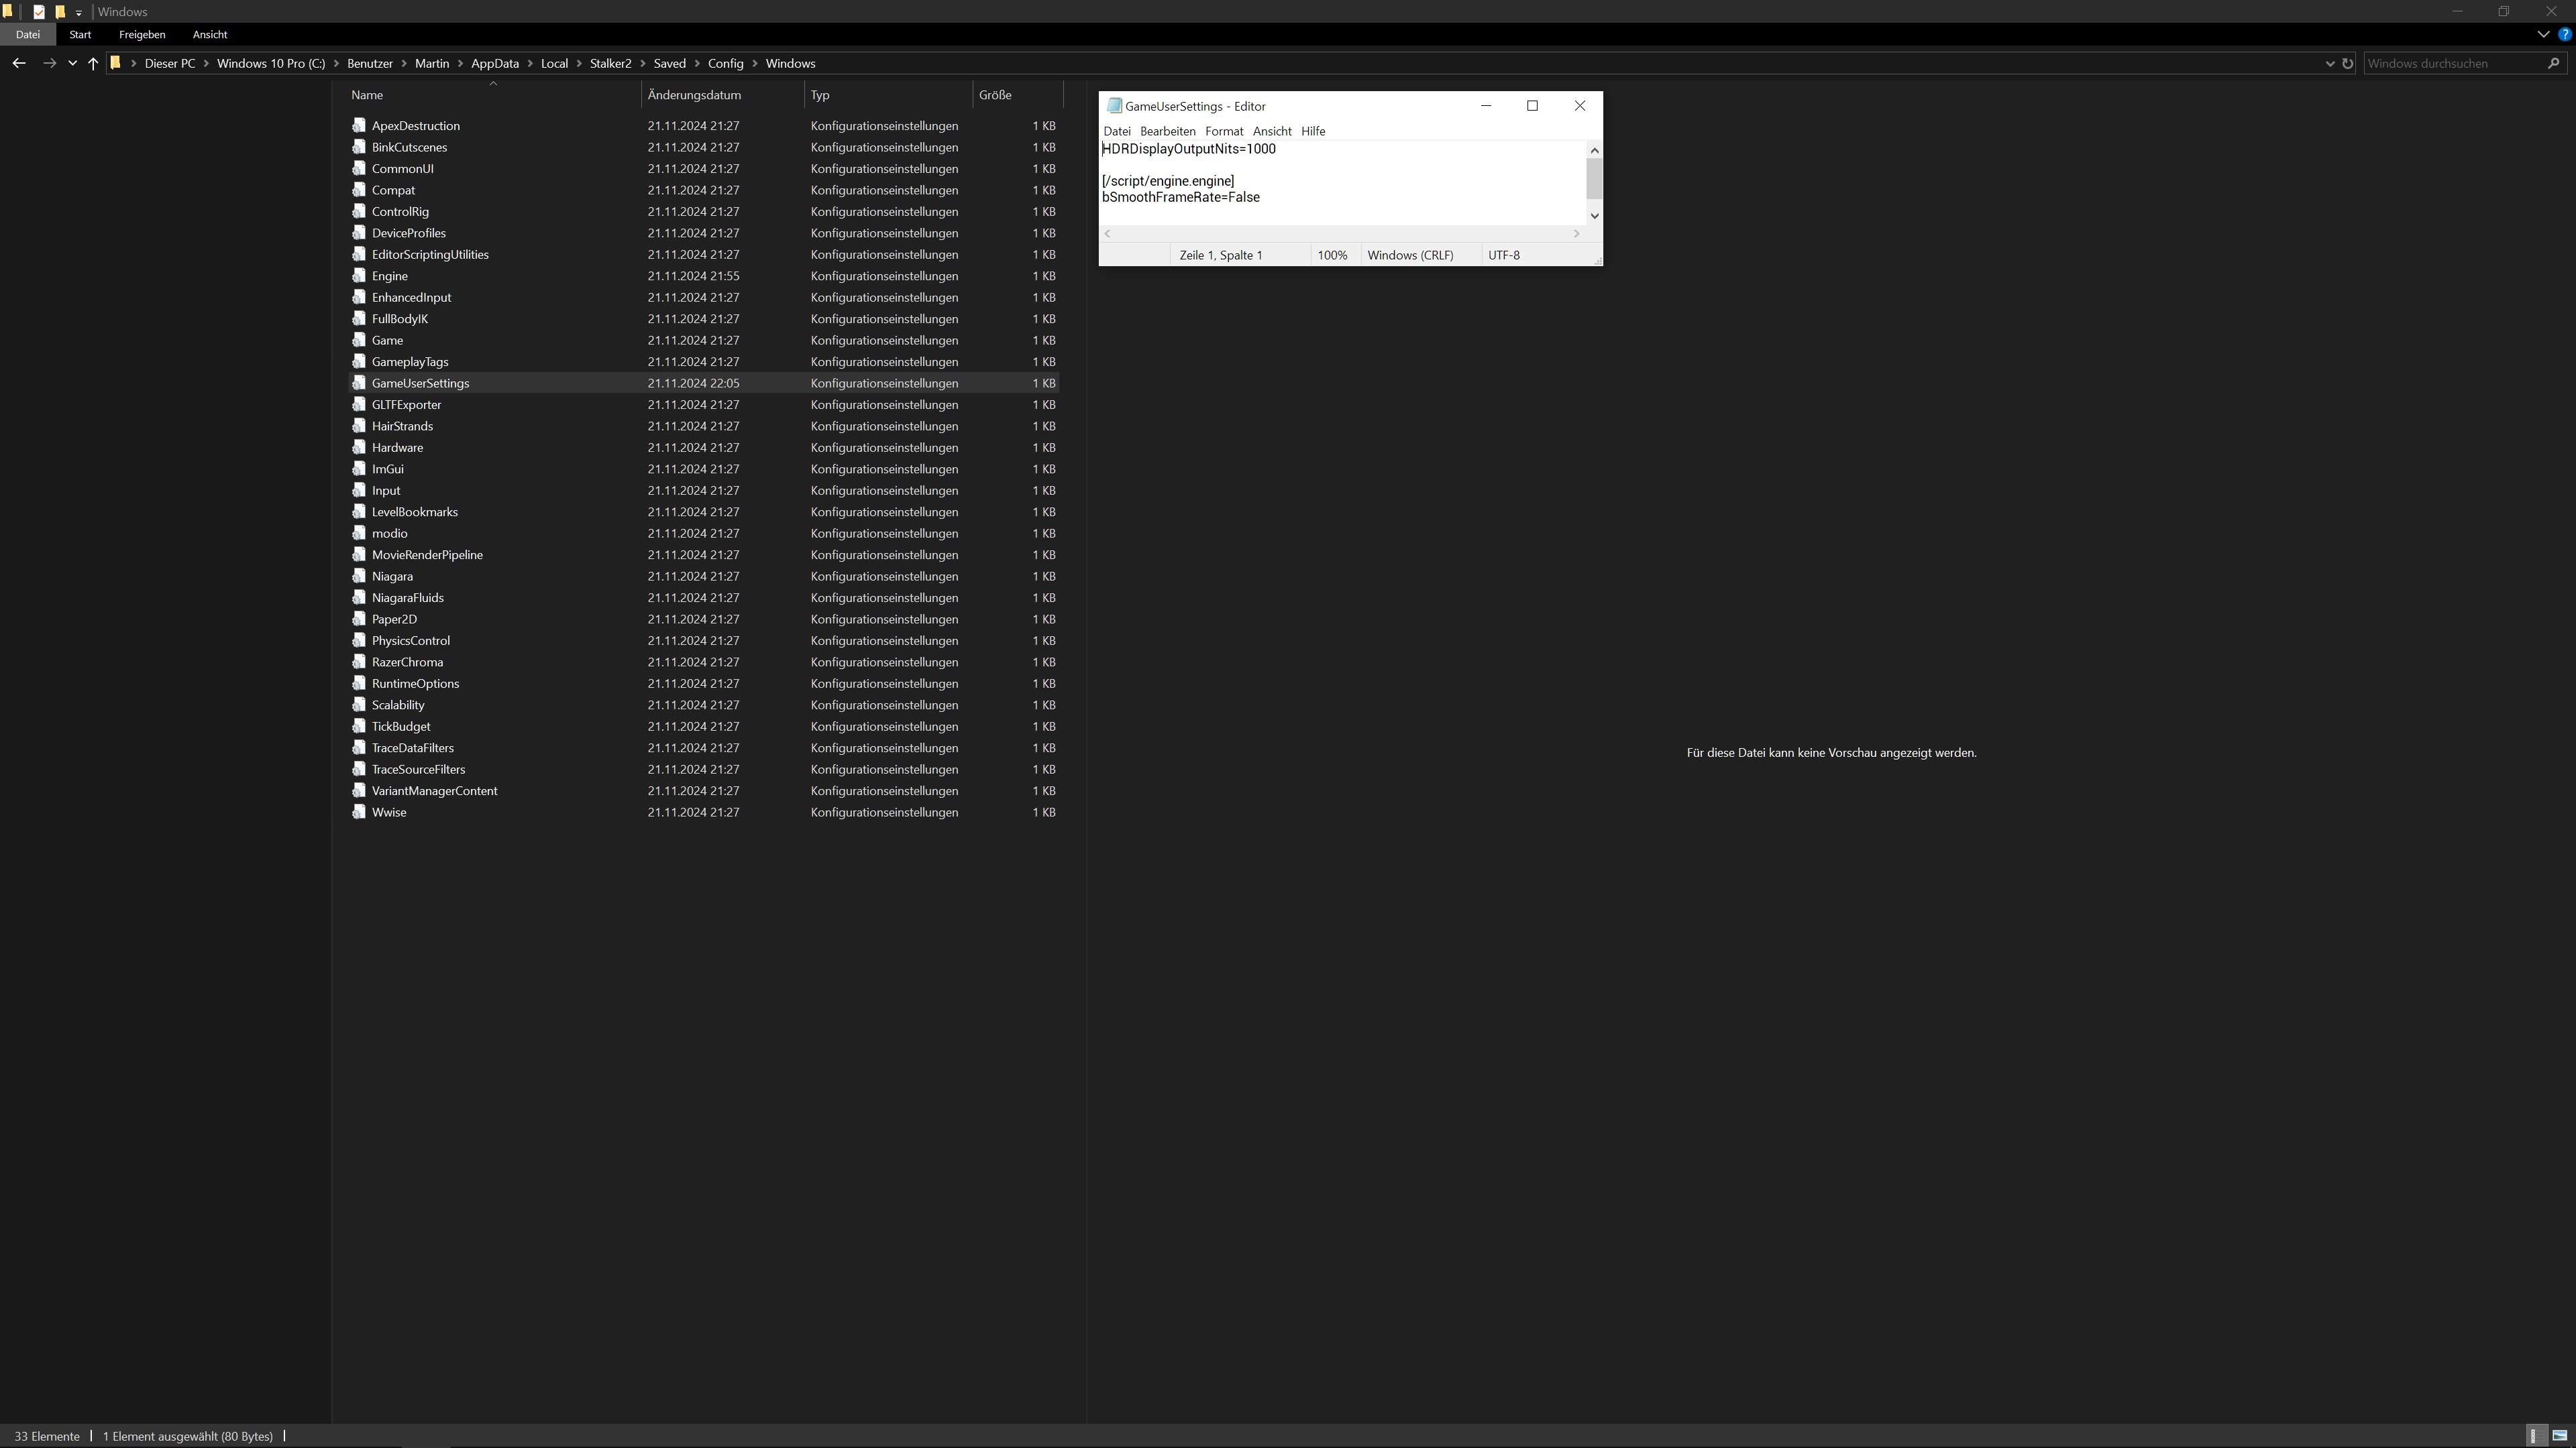Refresh the folder with the reload icon
The height and width of the screenshot is (1448, 2576).
tap(2348, 63)
